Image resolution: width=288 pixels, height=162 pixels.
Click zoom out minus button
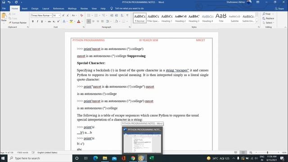point(256,153)
